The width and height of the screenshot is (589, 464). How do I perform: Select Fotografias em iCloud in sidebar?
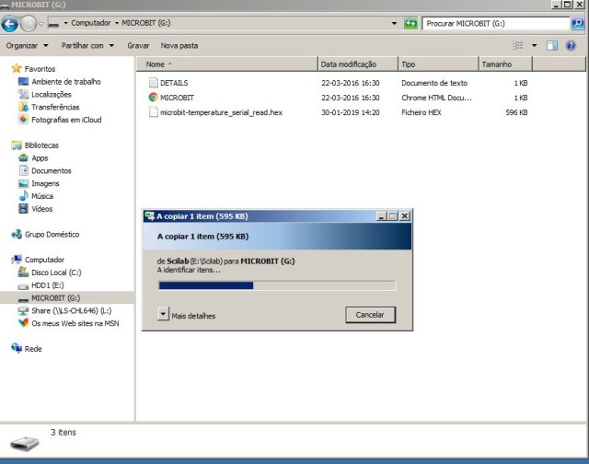tap(65, 120)
